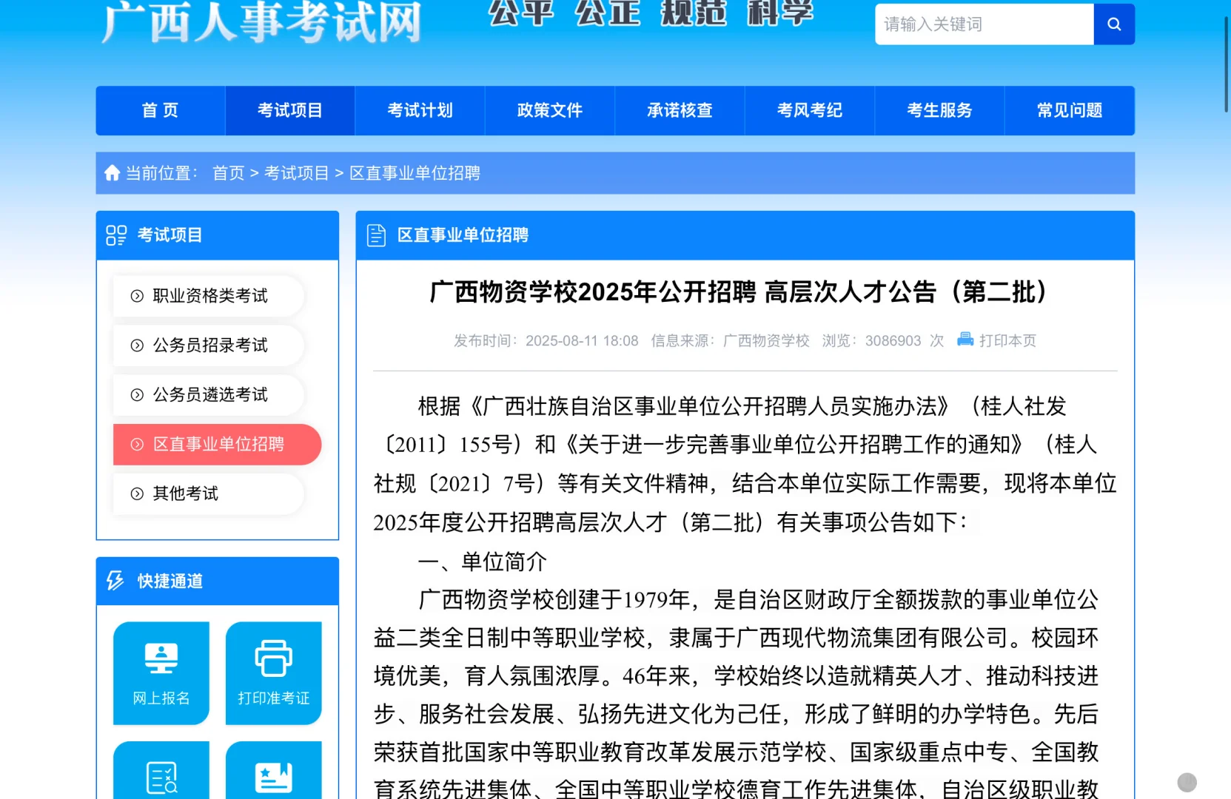
Task: Open the 打印准考证 shortcut tile
Action: pos(274,673)
